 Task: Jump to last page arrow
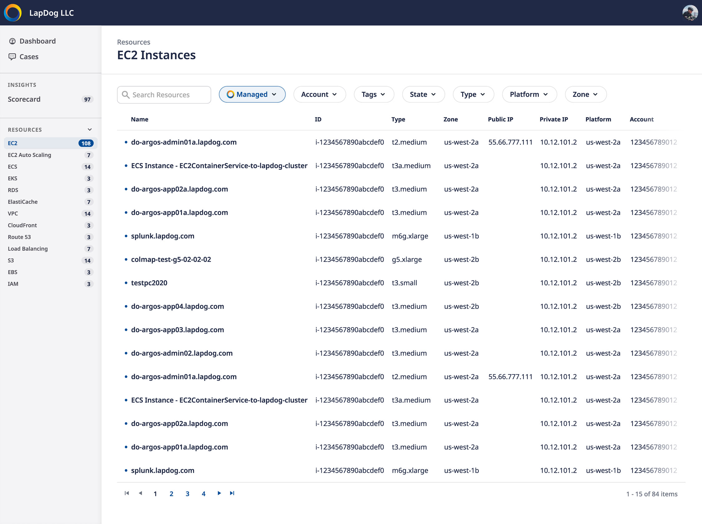[232, 493]
